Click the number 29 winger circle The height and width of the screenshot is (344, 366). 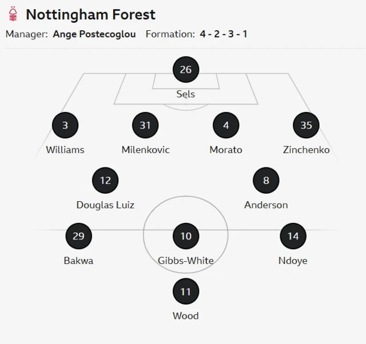78,236
